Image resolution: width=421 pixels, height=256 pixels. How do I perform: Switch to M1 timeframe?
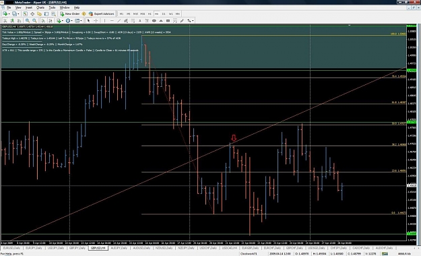click(121, 13)
